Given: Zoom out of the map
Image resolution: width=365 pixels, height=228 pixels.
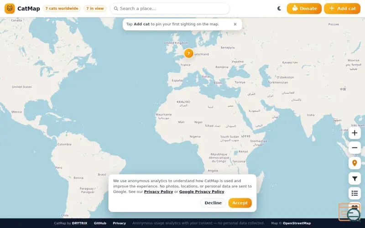Looking at the screenshot, I should click(355, 148).
